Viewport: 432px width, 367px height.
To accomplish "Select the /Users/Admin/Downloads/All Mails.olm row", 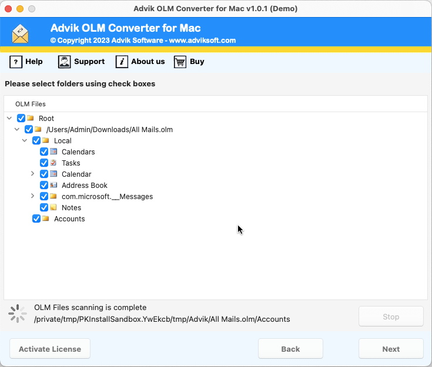I will [109, 130].
